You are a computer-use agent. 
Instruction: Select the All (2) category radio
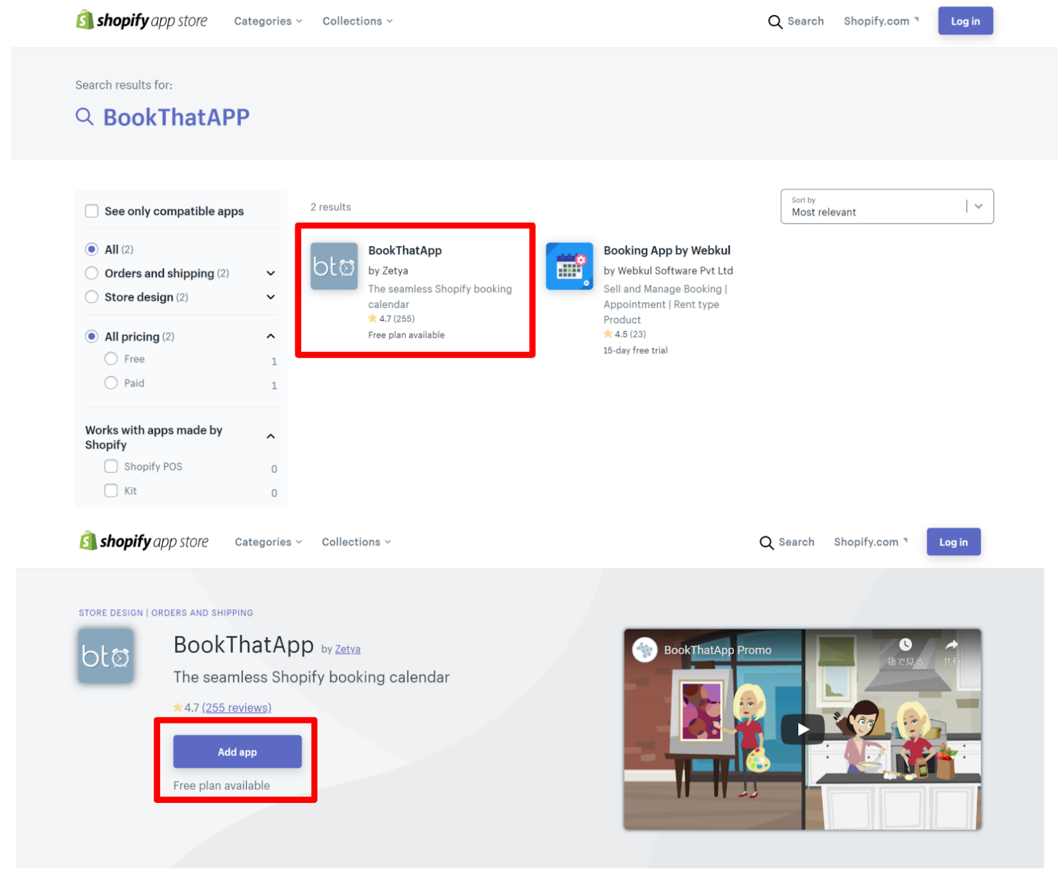pos(92,249)
